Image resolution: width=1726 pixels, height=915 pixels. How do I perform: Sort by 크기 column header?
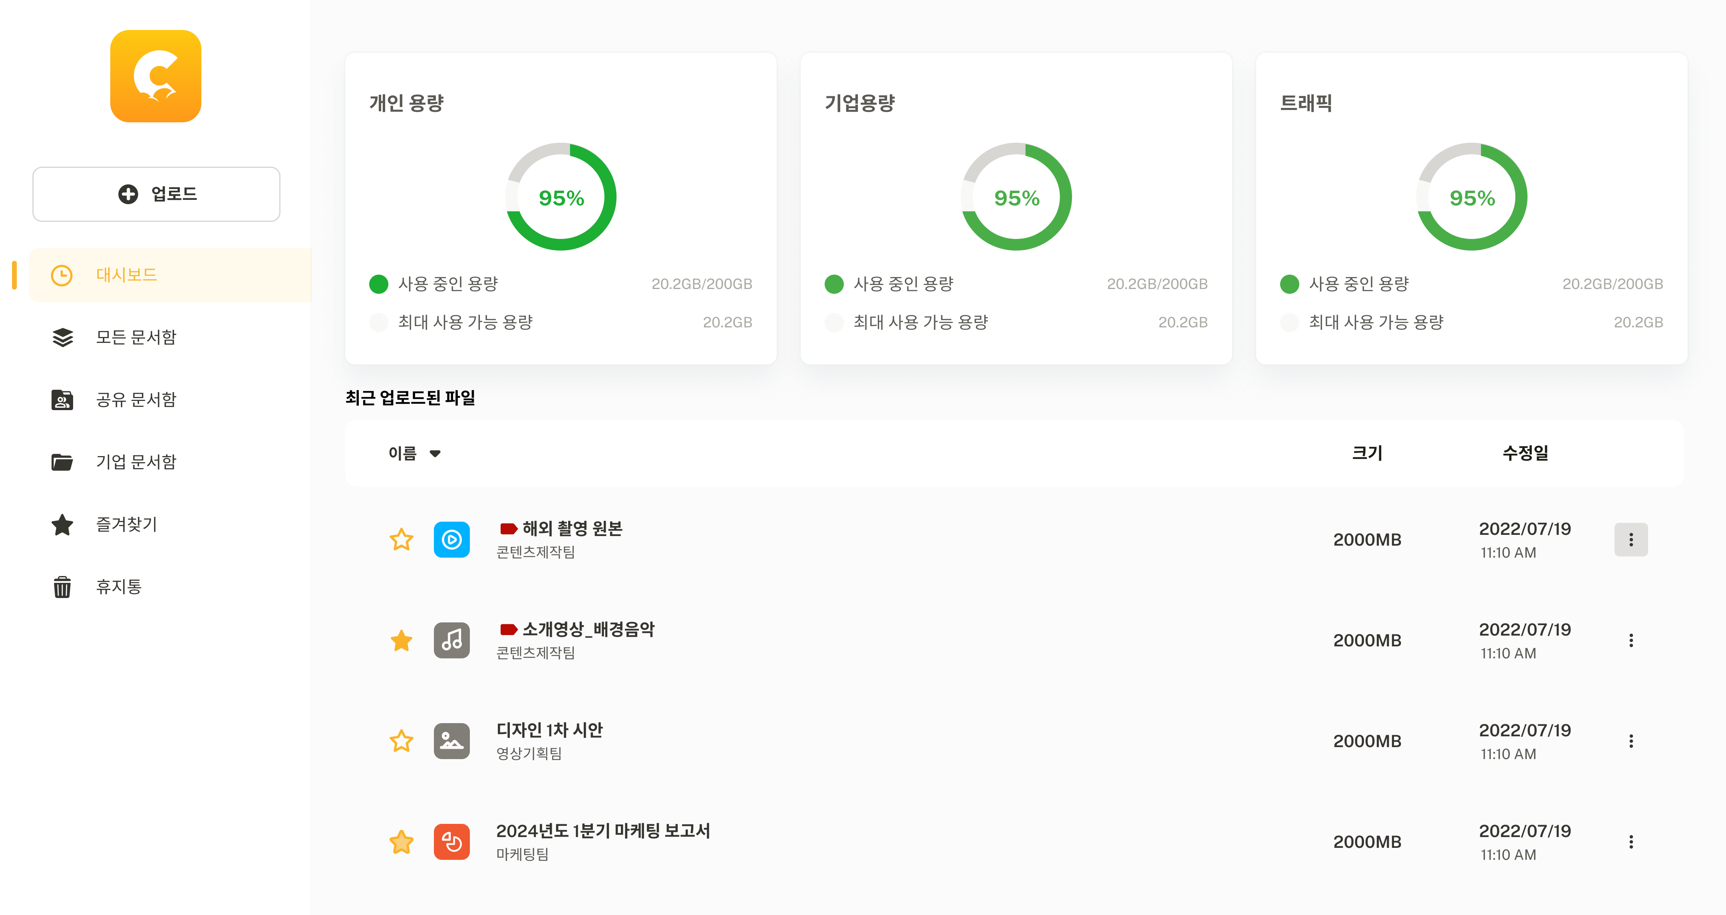point(1367,453)
